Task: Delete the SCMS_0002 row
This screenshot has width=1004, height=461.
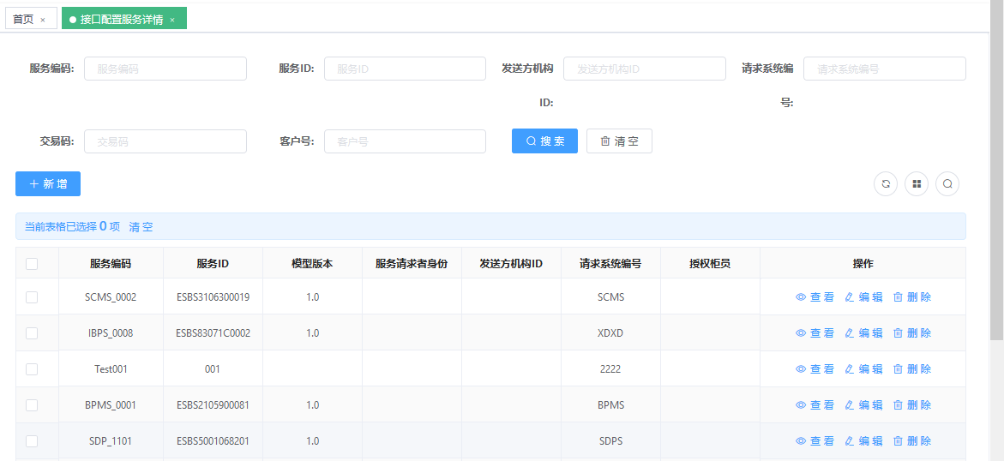Action: [912, 297]
